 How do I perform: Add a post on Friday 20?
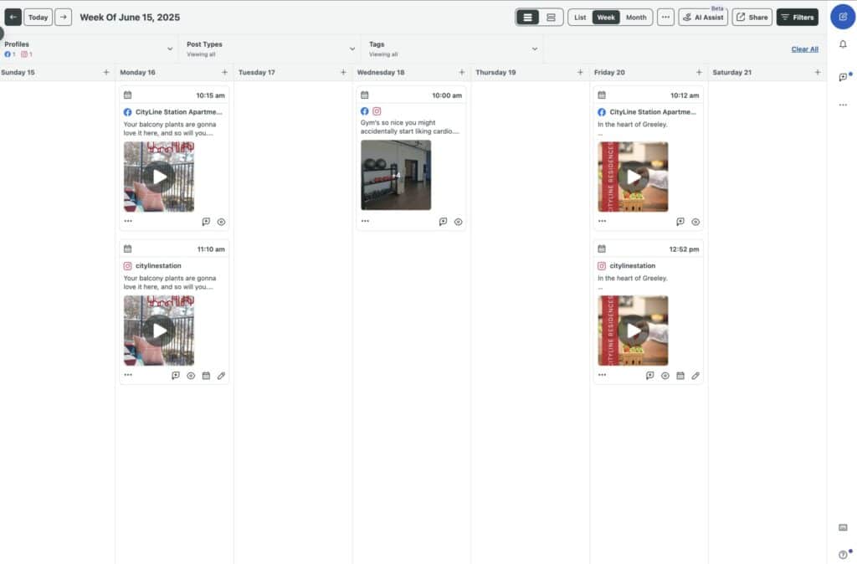(699, 72)
